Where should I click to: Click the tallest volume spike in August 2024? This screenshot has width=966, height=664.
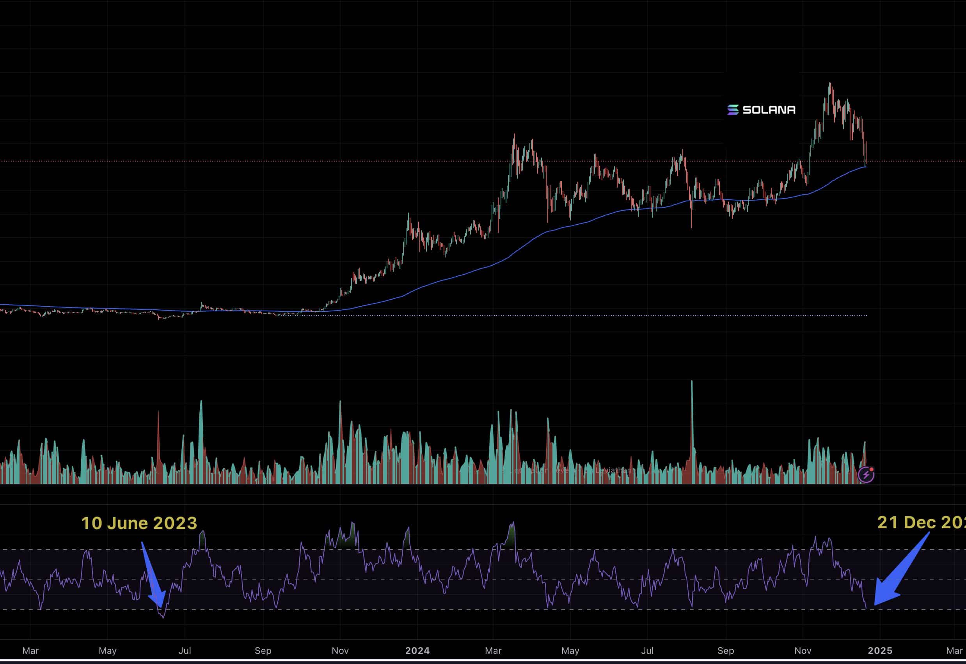pyautogui.click(x=692, y=399)
